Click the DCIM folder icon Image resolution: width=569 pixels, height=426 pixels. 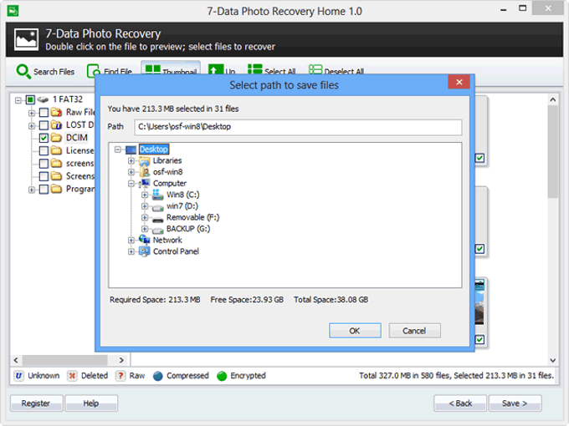click(x=56, y=138)
